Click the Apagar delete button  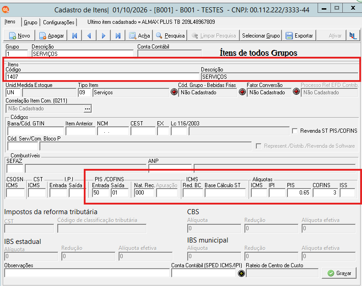point(51,36)
